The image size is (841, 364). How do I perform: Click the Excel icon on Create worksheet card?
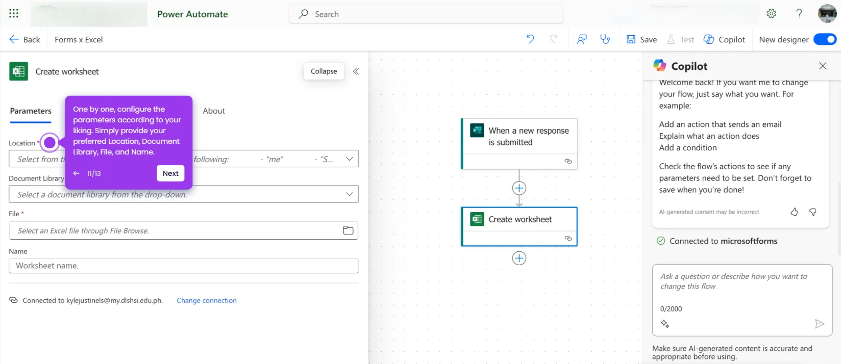point(477,219)
